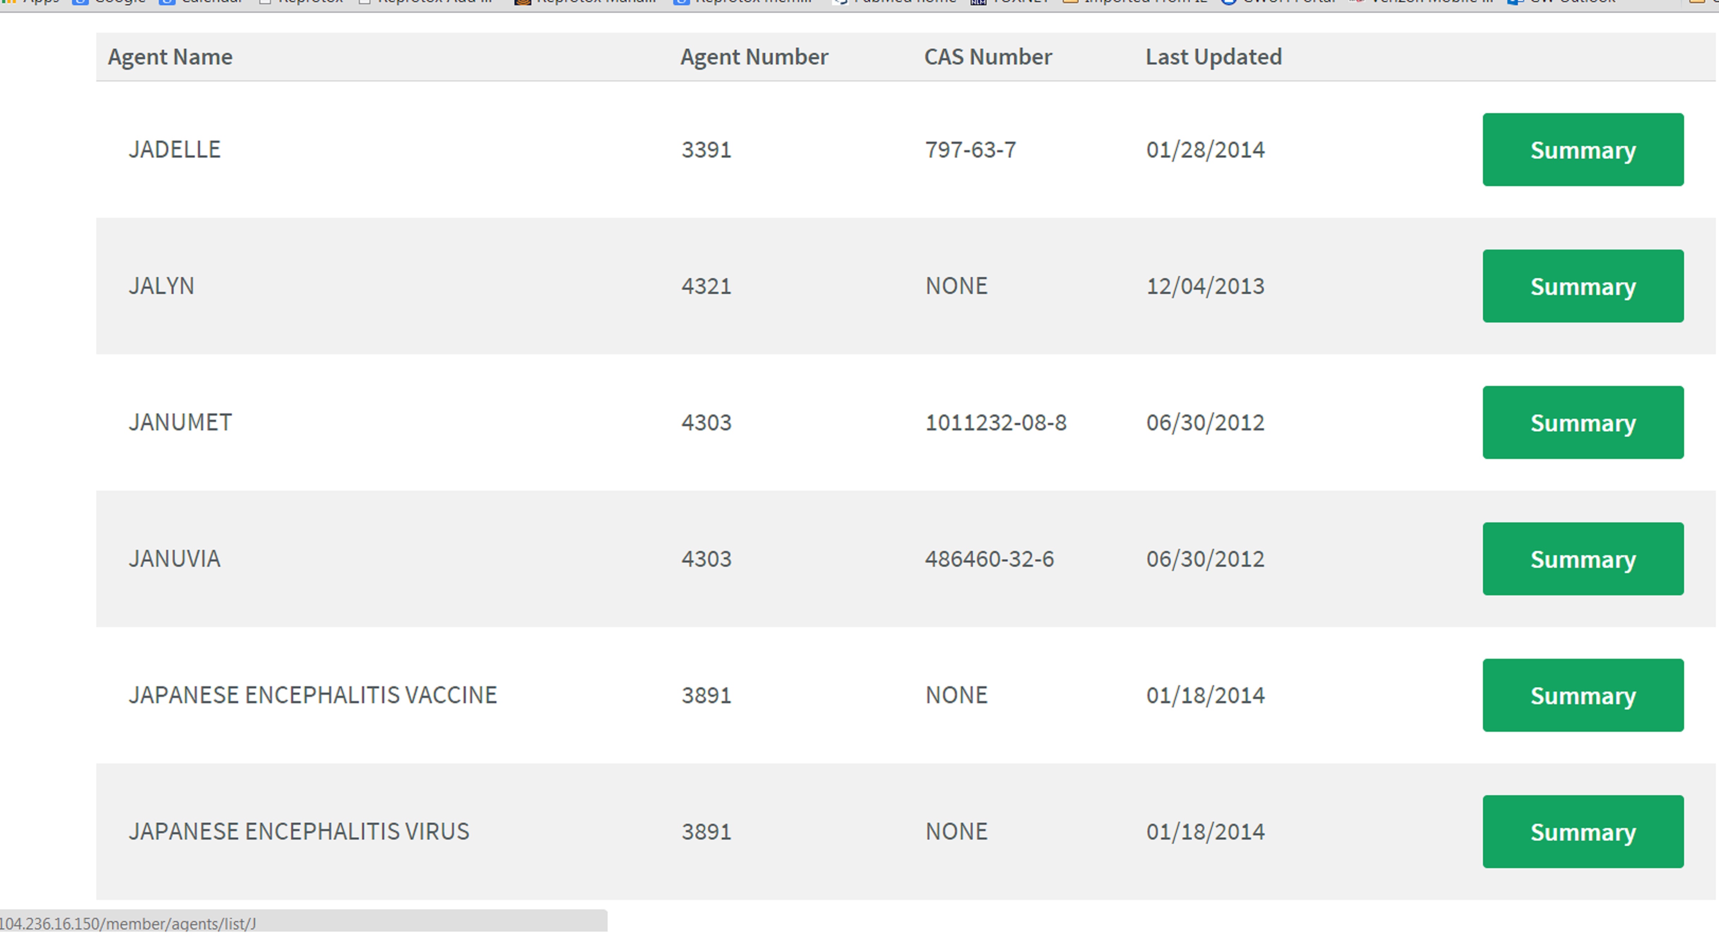Screen dimensions: 1719x939
Task: Select JAPANESE ENCEPHALITIS VACCINE name text
Action: click(x=312, y=695)
